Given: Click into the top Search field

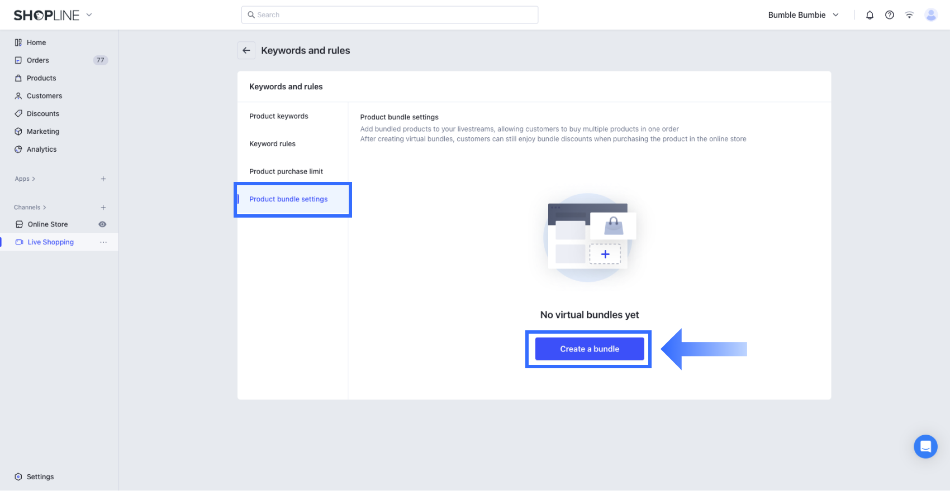Looking at the screenshot, I should point(390,15).
